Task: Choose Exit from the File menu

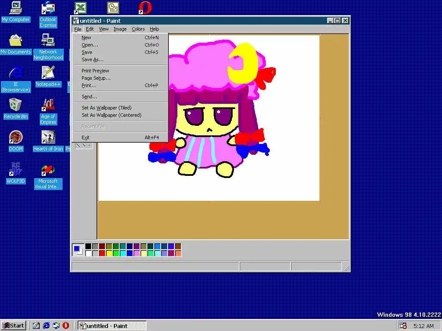Action: click(x=120, y=137)
